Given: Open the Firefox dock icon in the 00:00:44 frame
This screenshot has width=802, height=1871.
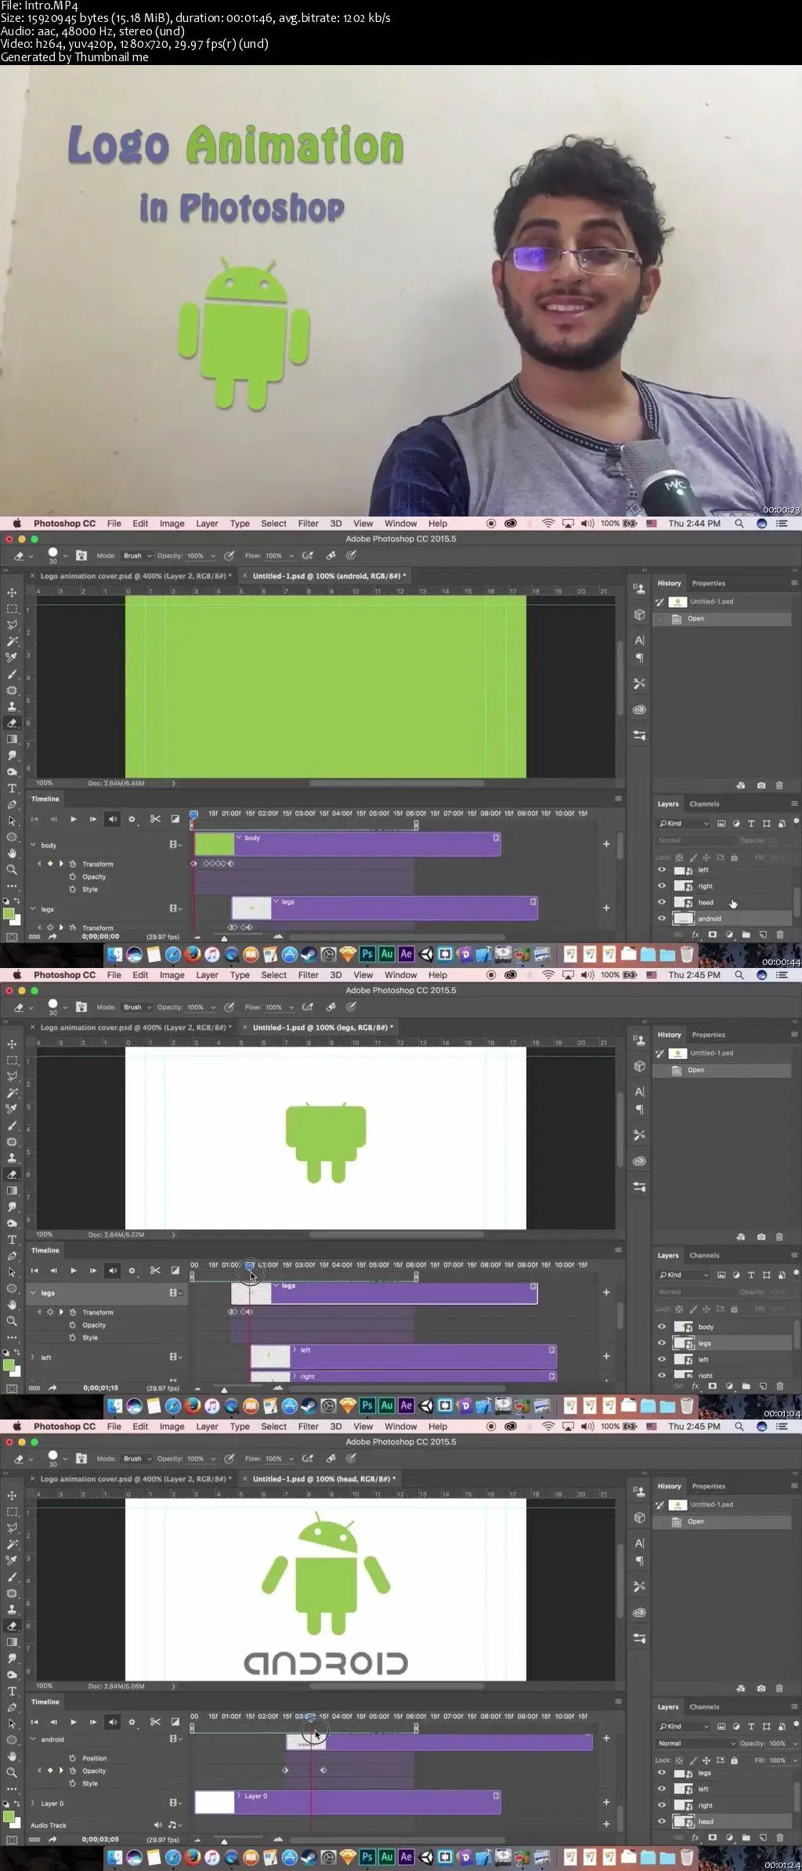Looking at the screenshot, I should click(192, 954).
